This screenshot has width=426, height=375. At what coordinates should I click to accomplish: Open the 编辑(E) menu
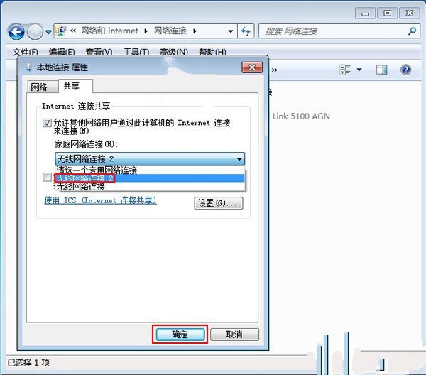[62, 51]
